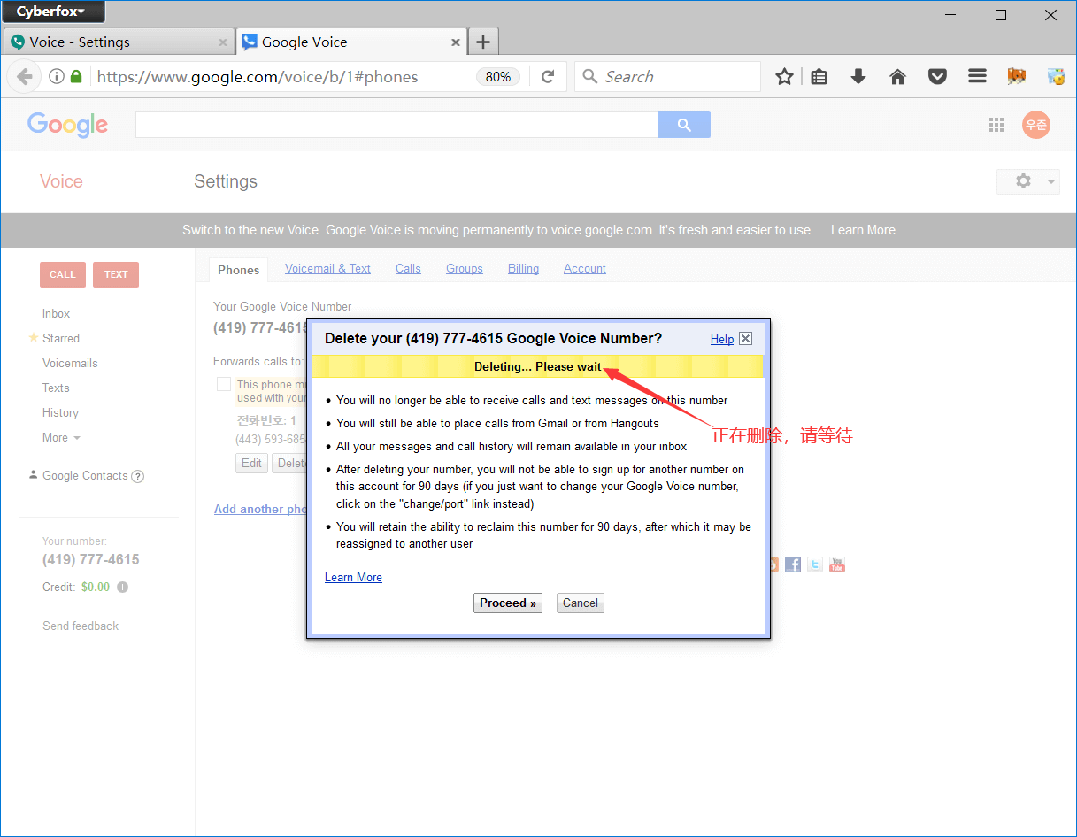
Task: Bookmark this page with the star icon
Action: point(784,77)
